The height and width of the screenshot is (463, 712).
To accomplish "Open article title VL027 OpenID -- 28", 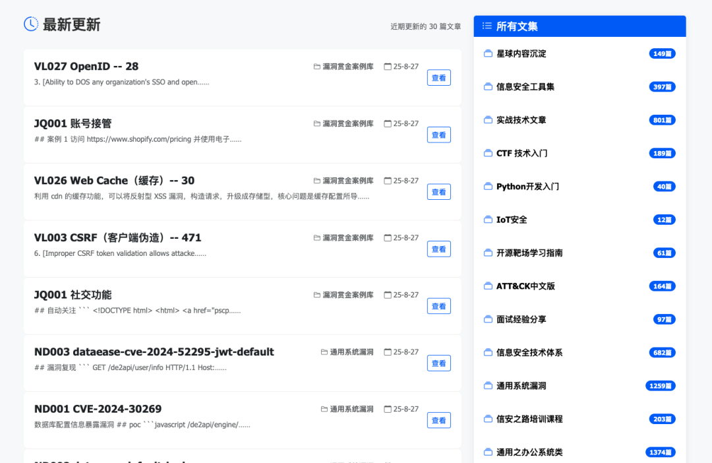I will (x=86, y=67).
